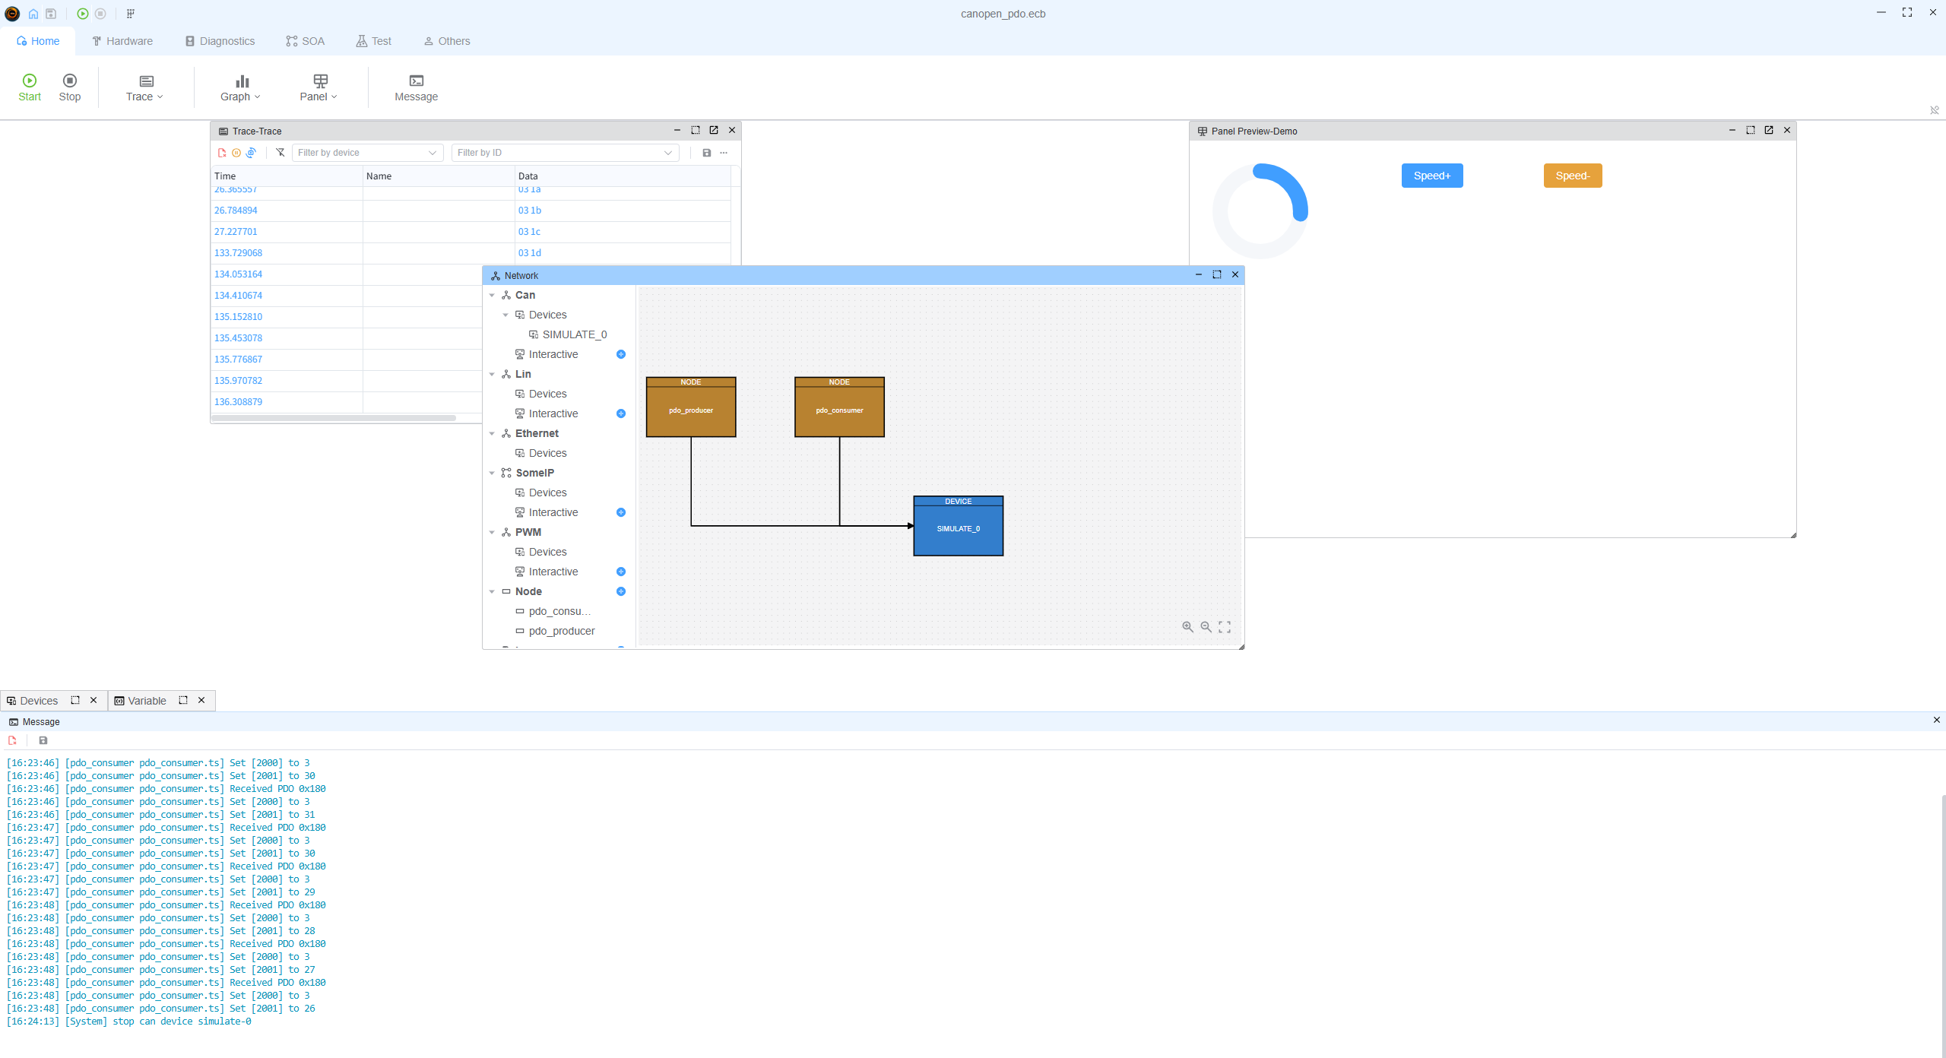The image size is (1946, 1058).
Task: Add a new Node with plus icon
Action: [x=621, y=591]
